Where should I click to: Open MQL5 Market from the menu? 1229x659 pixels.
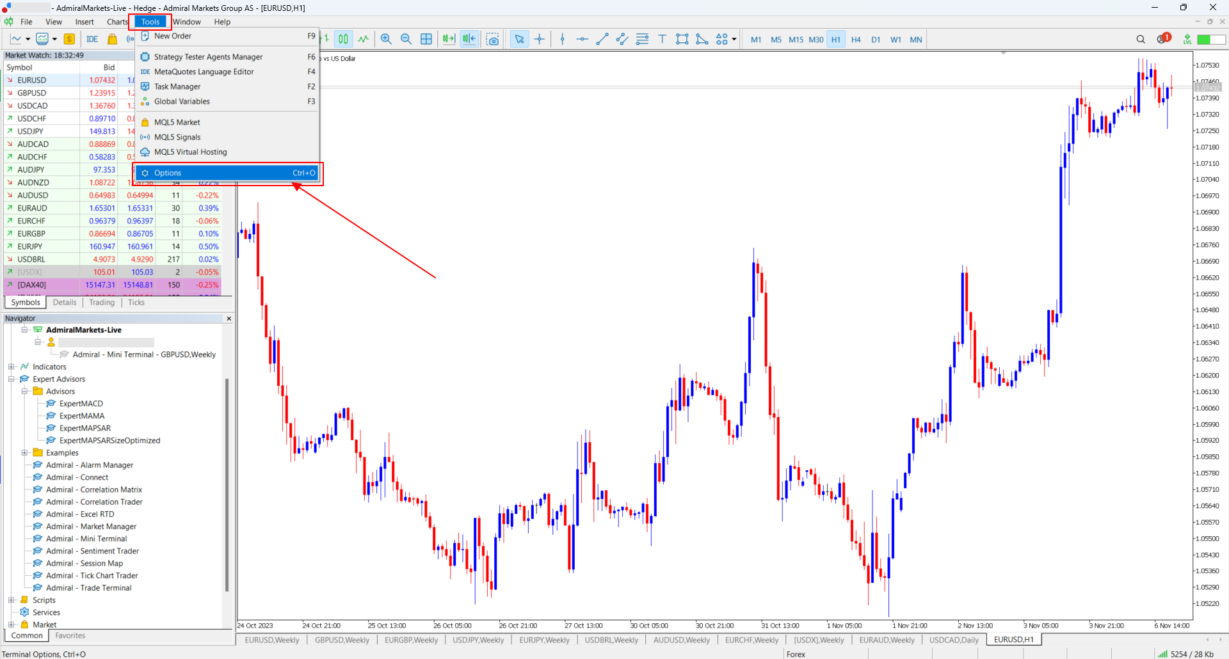(x=227, y=122)
